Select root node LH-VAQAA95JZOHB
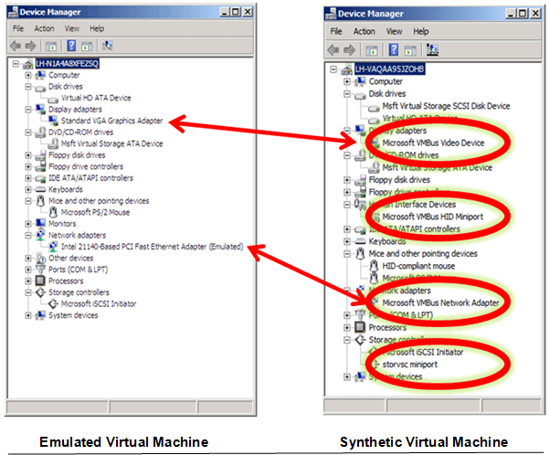The height and width of the screenshot is (455, 549). [x=389, y=69]
